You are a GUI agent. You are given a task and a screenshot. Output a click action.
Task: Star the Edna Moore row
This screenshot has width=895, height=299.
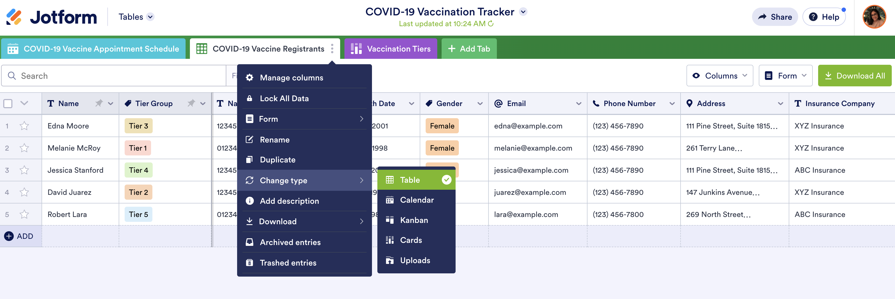pyautogui.click(x=24, y=126)
